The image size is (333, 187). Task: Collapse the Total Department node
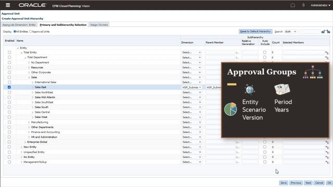25,58
